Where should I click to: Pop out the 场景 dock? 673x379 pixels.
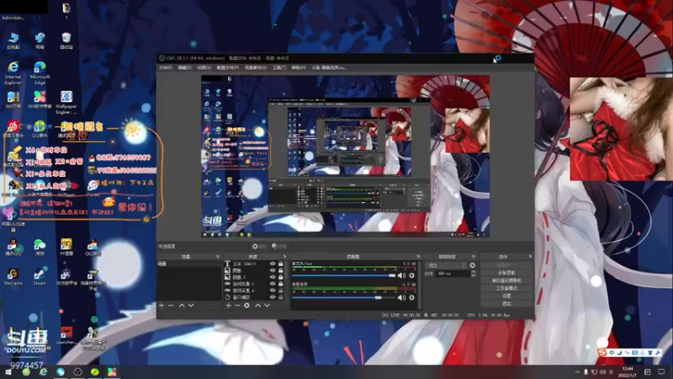(217, 257)
